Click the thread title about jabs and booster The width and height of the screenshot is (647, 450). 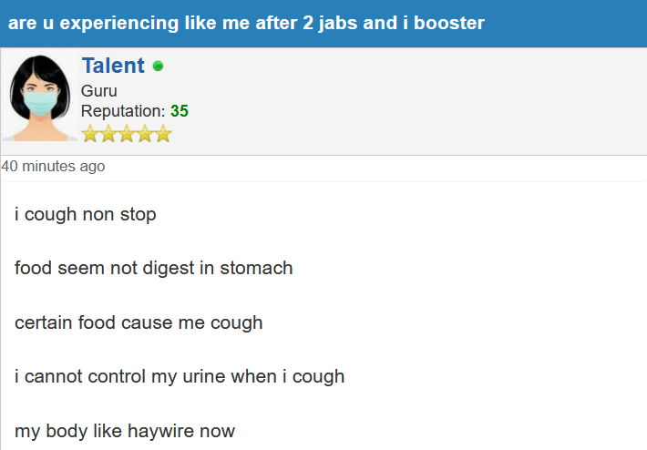click(x=246, y=23)
